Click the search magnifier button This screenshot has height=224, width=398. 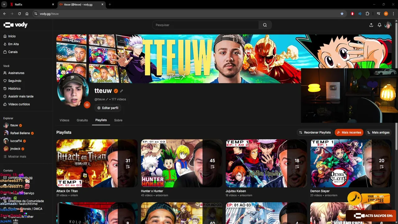pyautogui.click(x=265, y=25)
